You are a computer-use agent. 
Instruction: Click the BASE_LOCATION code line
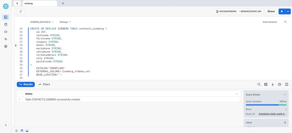pyautogui.click(x=49, y=74)
